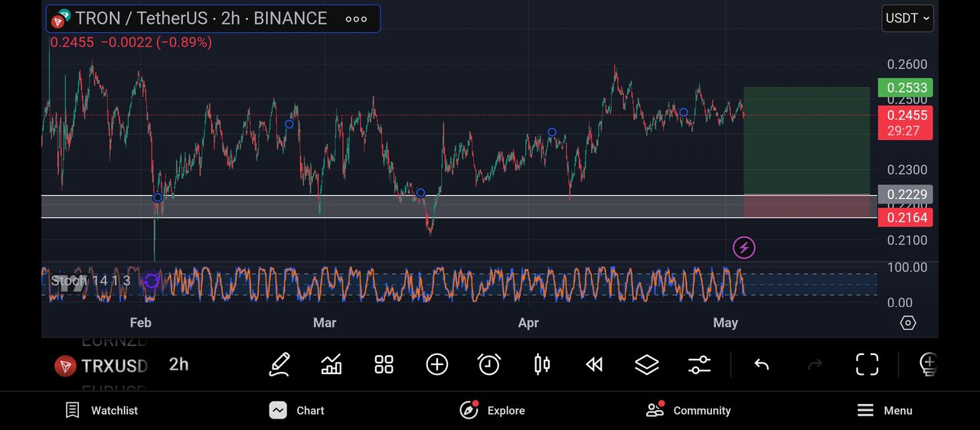Screen dimensions: 980x430
Task: Open the four-squares layout grid icon
Action: pyautogui.click(x=384, y=364)
